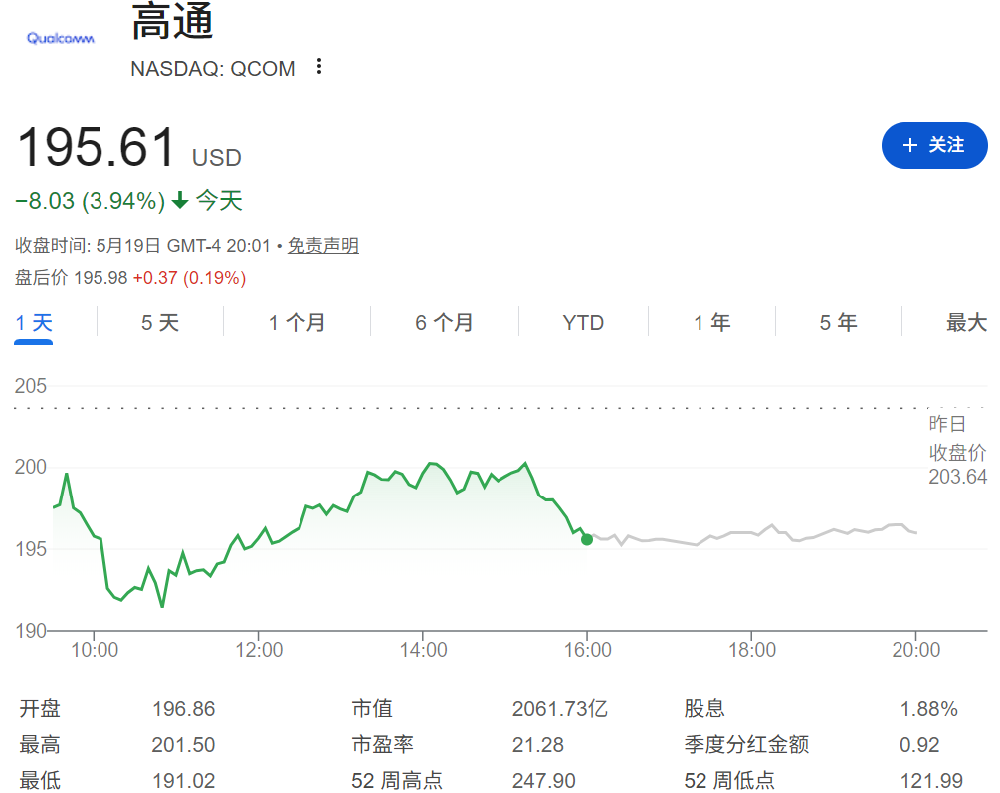Click the 195 price axis label

click(31, 549)
